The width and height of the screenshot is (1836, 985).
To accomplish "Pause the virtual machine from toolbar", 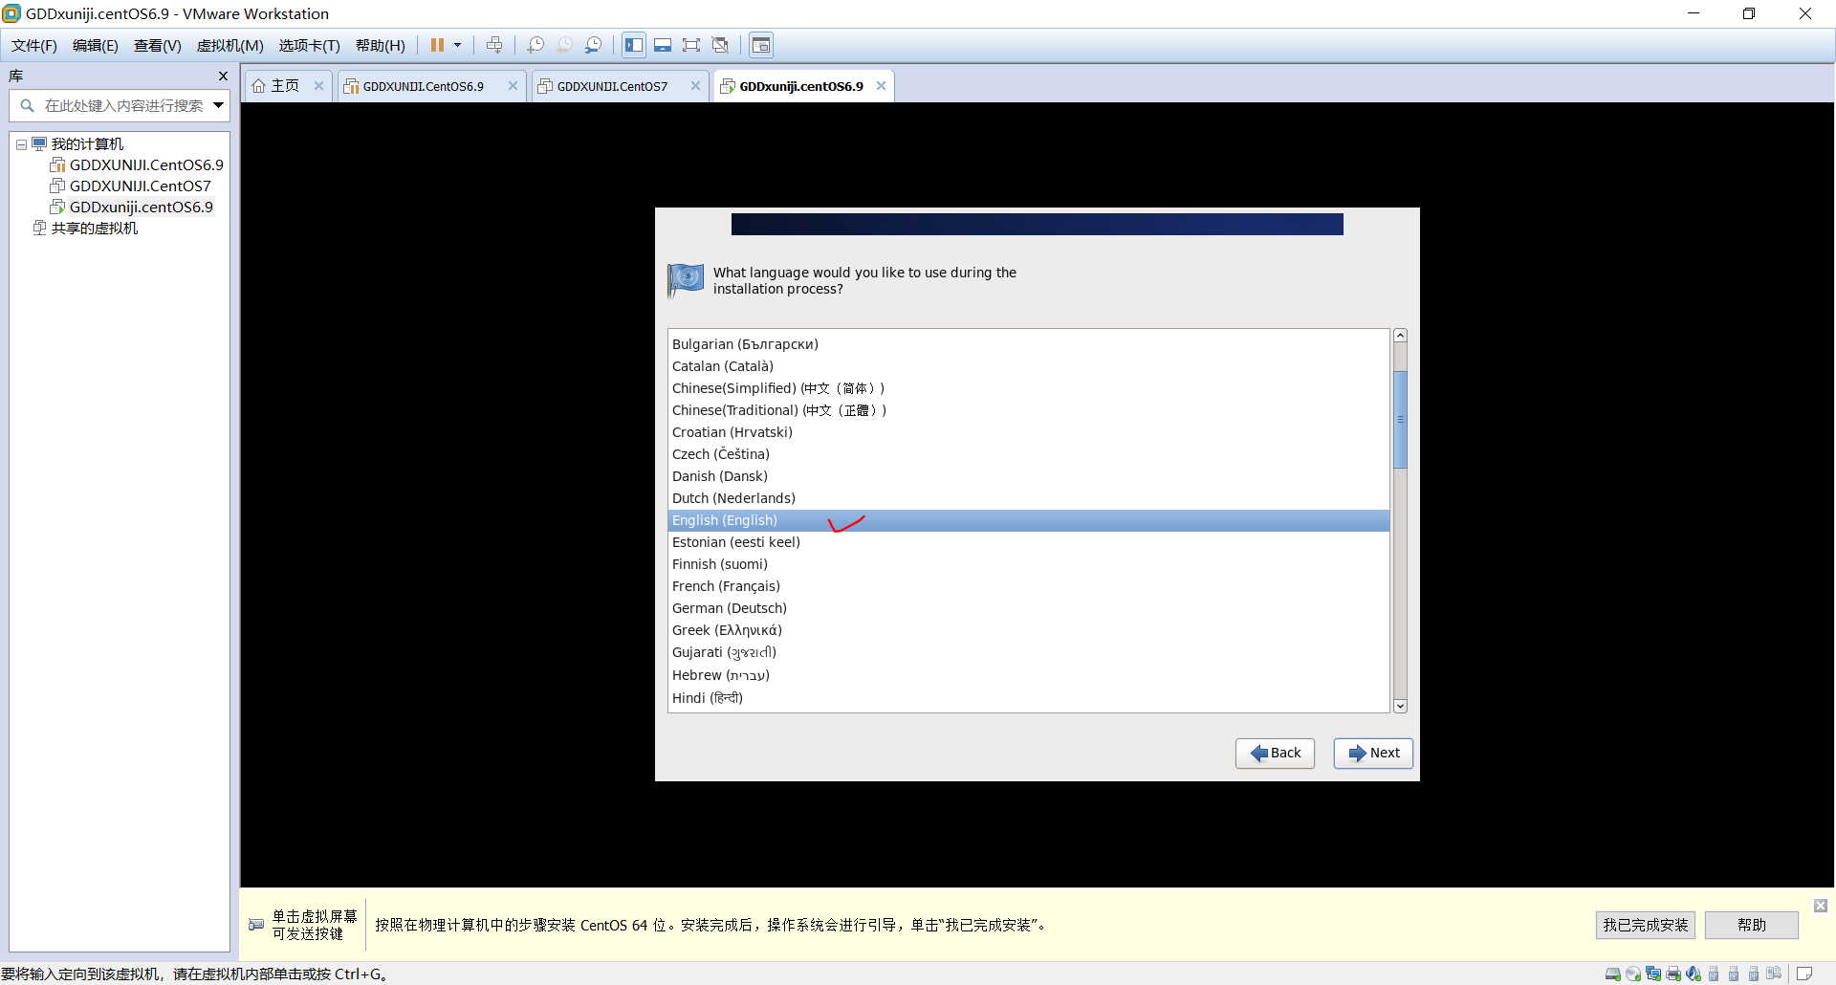I will (437, 45).
